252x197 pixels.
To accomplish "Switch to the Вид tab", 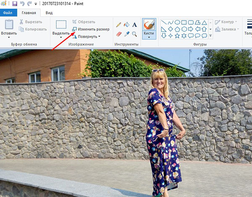I will tap(49, 13).
